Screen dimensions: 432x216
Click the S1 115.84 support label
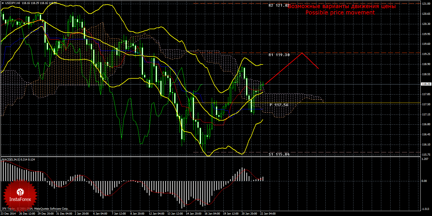pos(279,154)
